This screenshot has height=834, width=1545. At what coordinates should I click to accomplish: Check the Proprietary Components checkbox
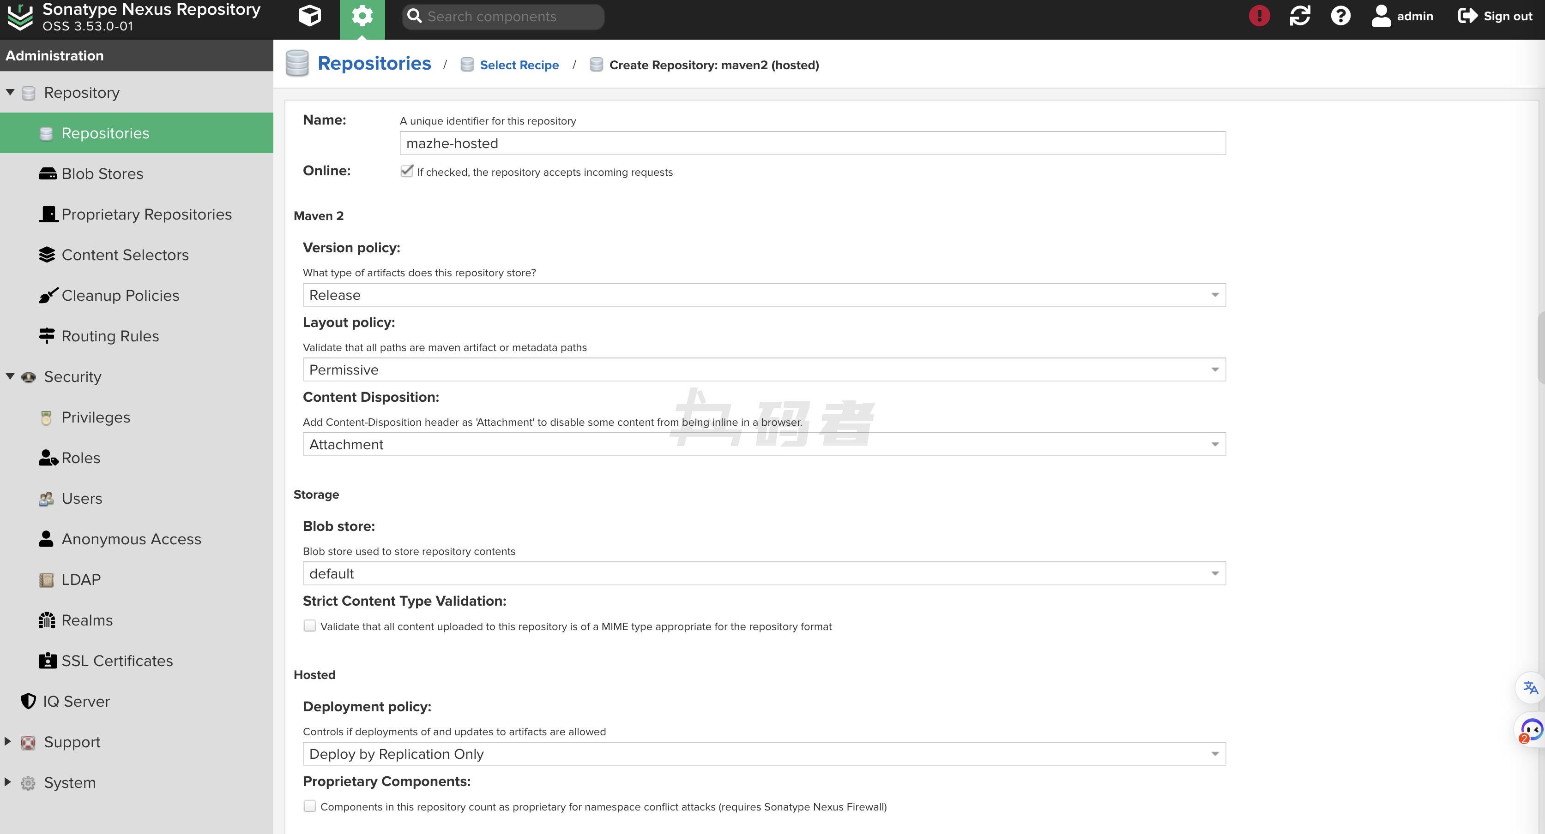click(x=309, y=806)
